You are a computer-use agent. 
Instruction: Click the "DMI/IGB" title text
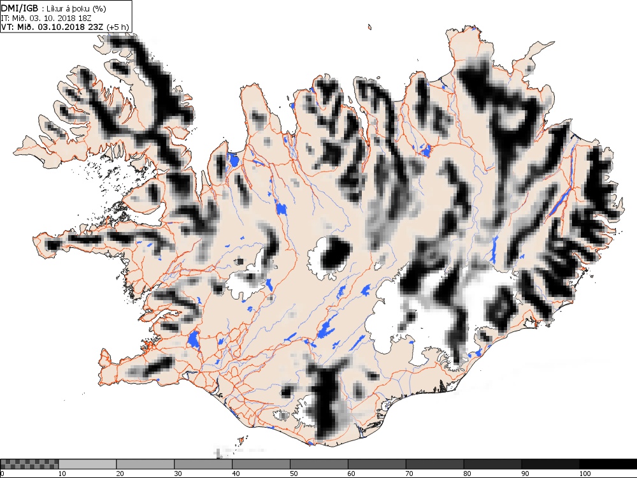pyautogui.click(x=20, y=8)
